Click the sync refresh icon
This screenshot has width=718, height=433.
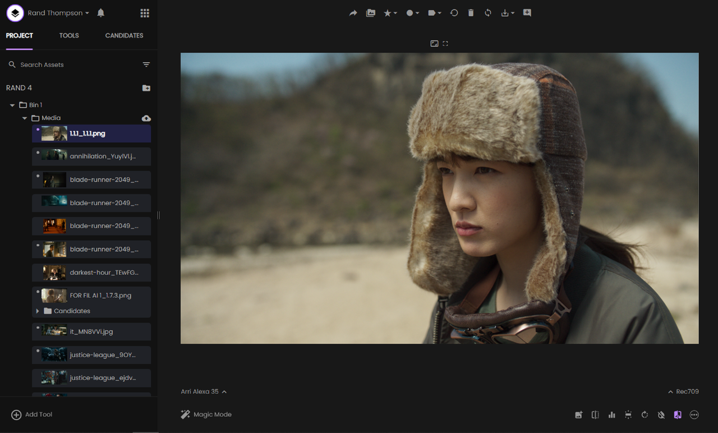tap(488, 13)
